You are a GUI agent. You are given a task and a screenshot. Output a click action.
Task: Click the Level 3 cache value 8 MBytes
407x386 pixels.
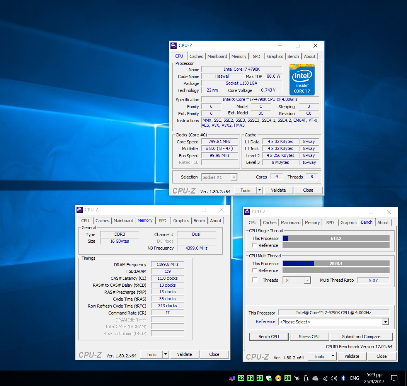click(280, 162)
